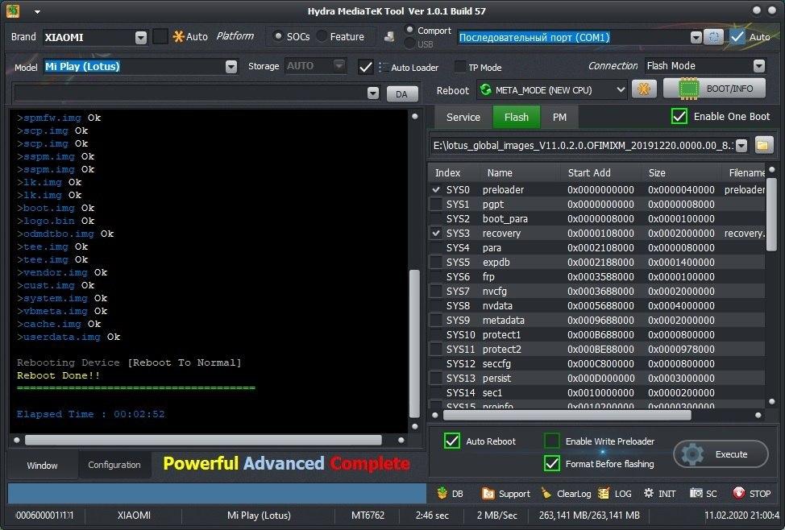Expand the Connection Flash Mode dropdown
Viewport: 785px width, 530px height.
pyautogui.click(x=759, y=66)
